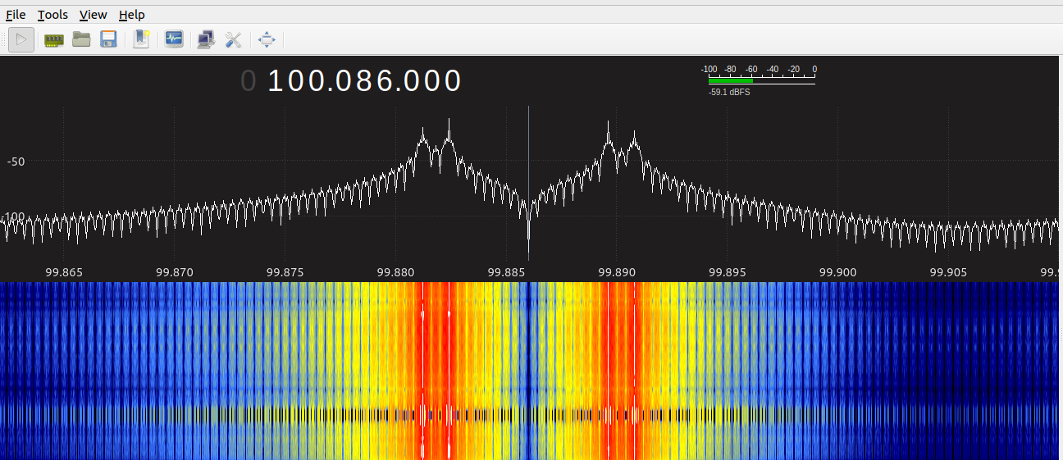This screenshot has width=1063, height=460.
Task: Click the load settings folder icon
Action: coord(81,39)
